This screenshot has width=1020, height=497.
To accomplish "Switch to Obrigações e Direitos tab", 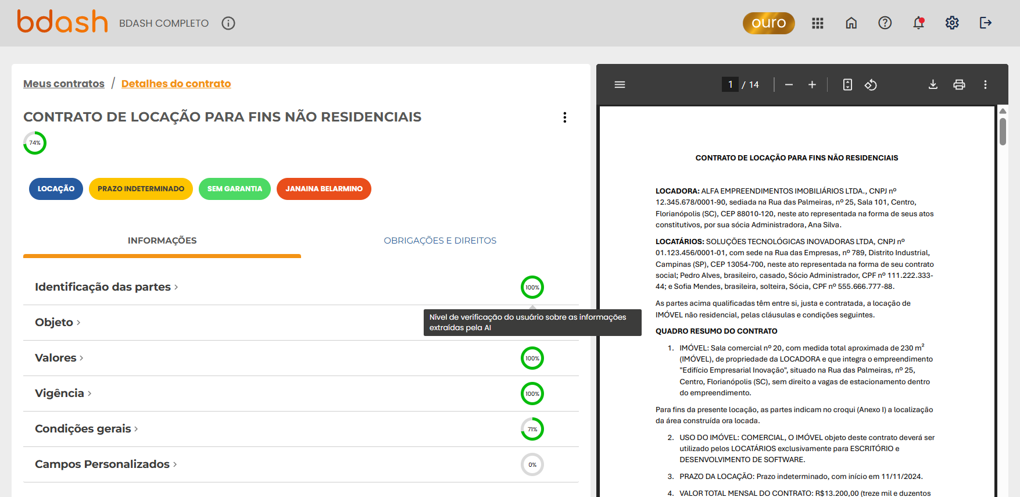I will (x=439, y=241).
